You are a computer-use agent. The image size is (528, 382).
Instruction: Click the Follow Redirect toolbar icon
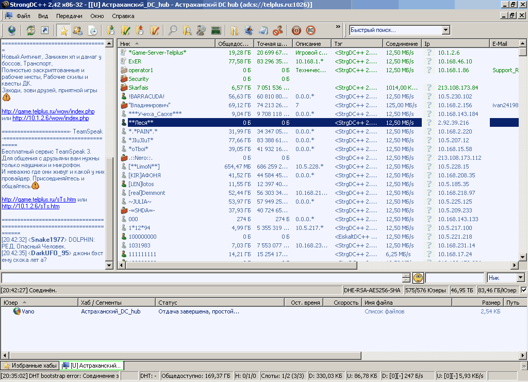click(x=44, y=30)
